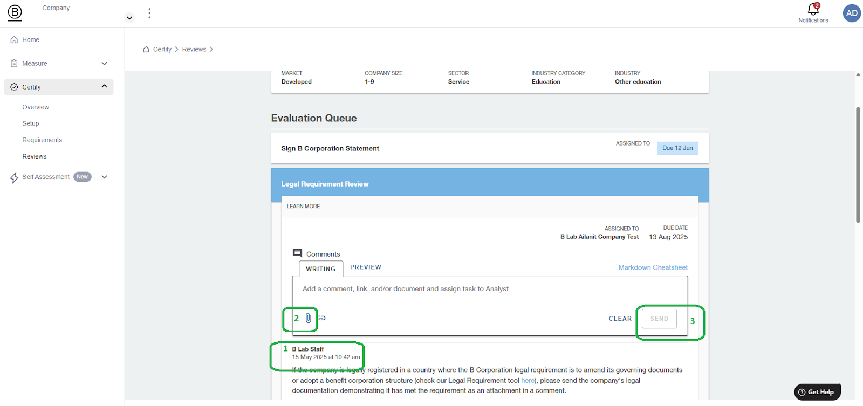Switch to the PREVIEW tab
This screenshot has width=863, height=406.
(x=366, y=267)
